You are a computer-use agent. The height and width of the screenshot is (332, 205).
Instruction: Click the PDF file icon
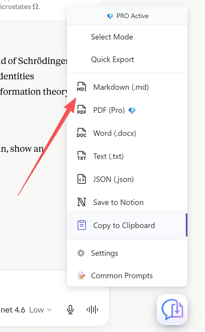point(81,110)
